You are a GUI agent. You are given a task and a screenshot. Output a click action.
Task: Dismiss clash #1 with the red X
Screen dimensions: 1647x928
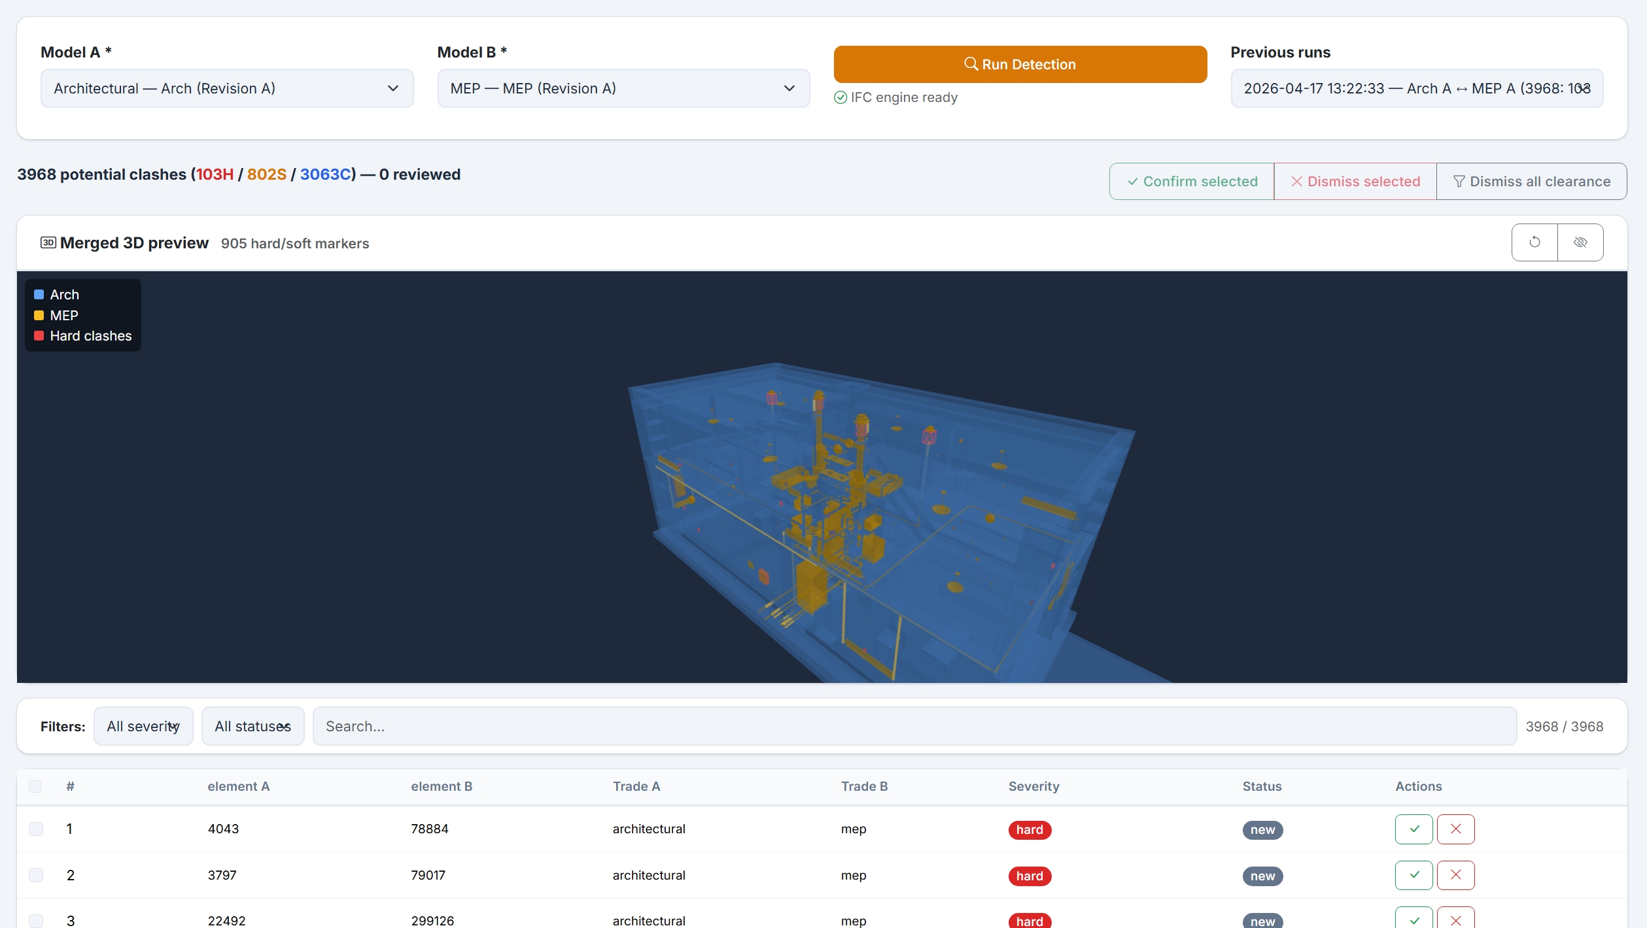(1455, 829)
